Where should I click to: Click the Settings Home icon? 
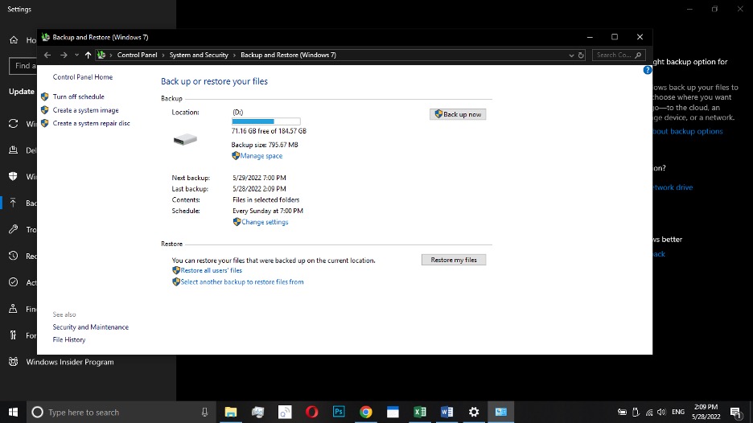tap(14, 40)
